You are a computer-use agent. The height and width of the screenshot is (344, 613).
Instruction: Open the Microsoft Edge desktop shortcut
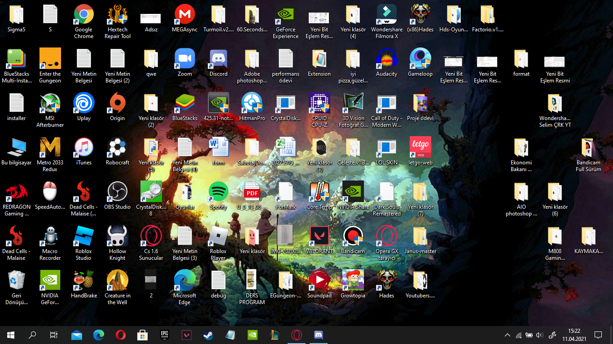185,288
